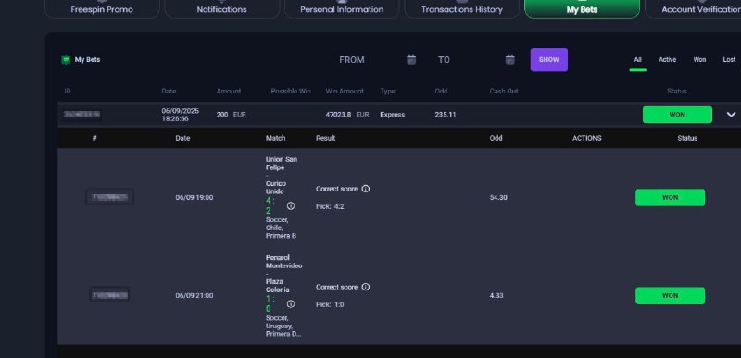The height and width of the screenshot is (358, 741).
Task: Click the 54.30 odd value
Action: [498, 198]
